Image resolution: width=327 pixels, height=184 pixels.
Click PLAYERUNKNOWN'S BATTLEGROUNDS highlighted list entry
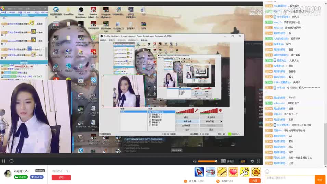(143, 139)
